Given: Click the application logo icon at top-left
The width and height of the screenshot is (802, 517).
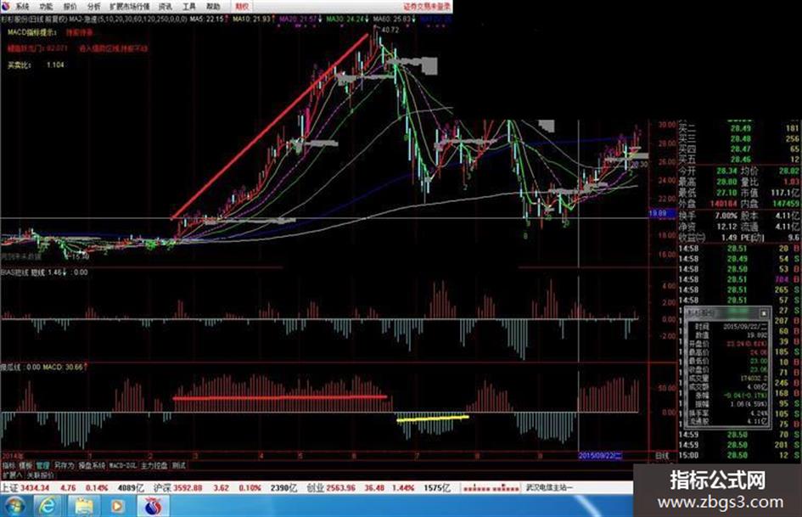Looking at the screenshot, I should (6, 6).
